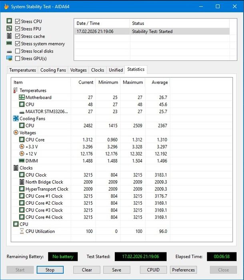
Task: Select the Statistics tab
Action: (x=136, y=69)
